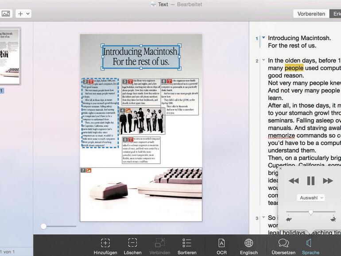Adjust the speech speed slider handle
The image size is (341, 256).
tap(310, 213)
